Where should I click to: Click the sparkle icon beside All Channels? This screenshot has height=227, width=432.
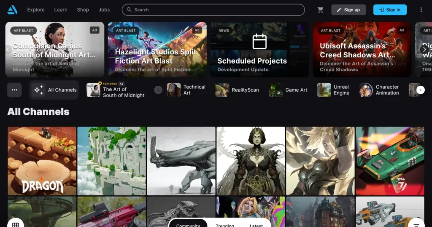click(x=38, y=90)
